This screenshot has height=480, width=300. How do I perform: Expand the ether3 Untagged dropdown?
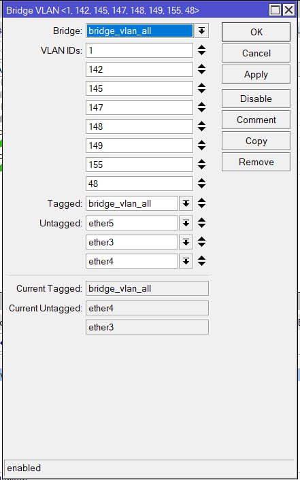tap(186, 242)
